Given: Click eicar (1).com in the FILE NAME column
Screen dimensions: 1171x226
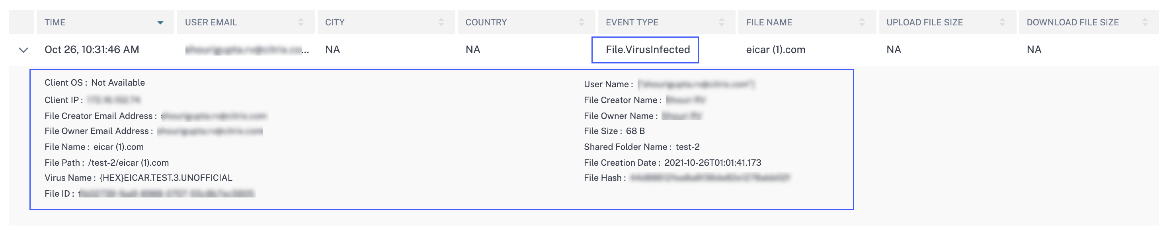Looking at the screenshot, I should coord(775,50).
